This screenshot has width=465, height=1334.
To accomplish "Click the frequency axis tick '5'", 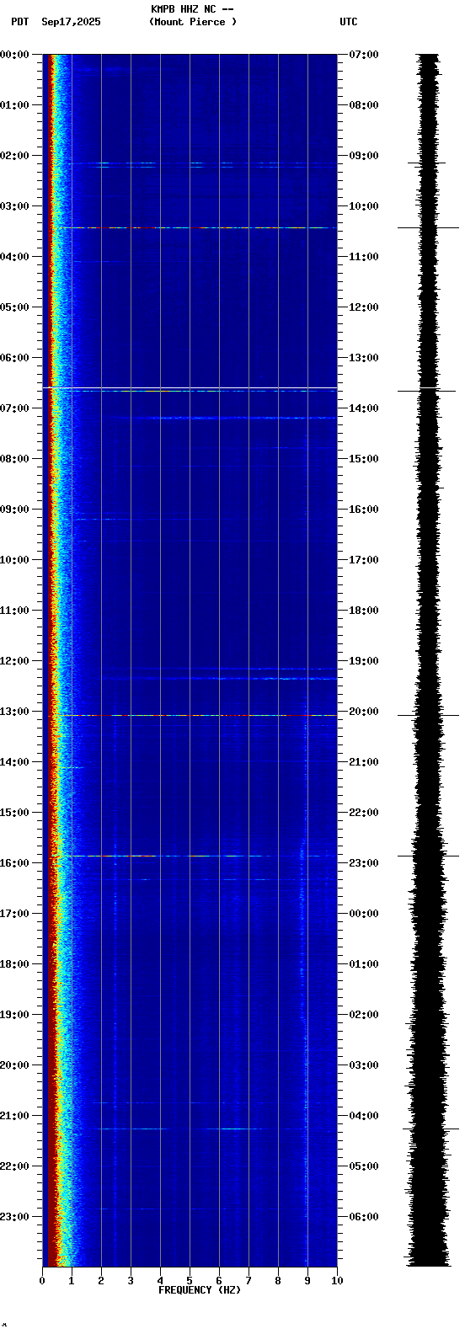I will (190, 1281).
